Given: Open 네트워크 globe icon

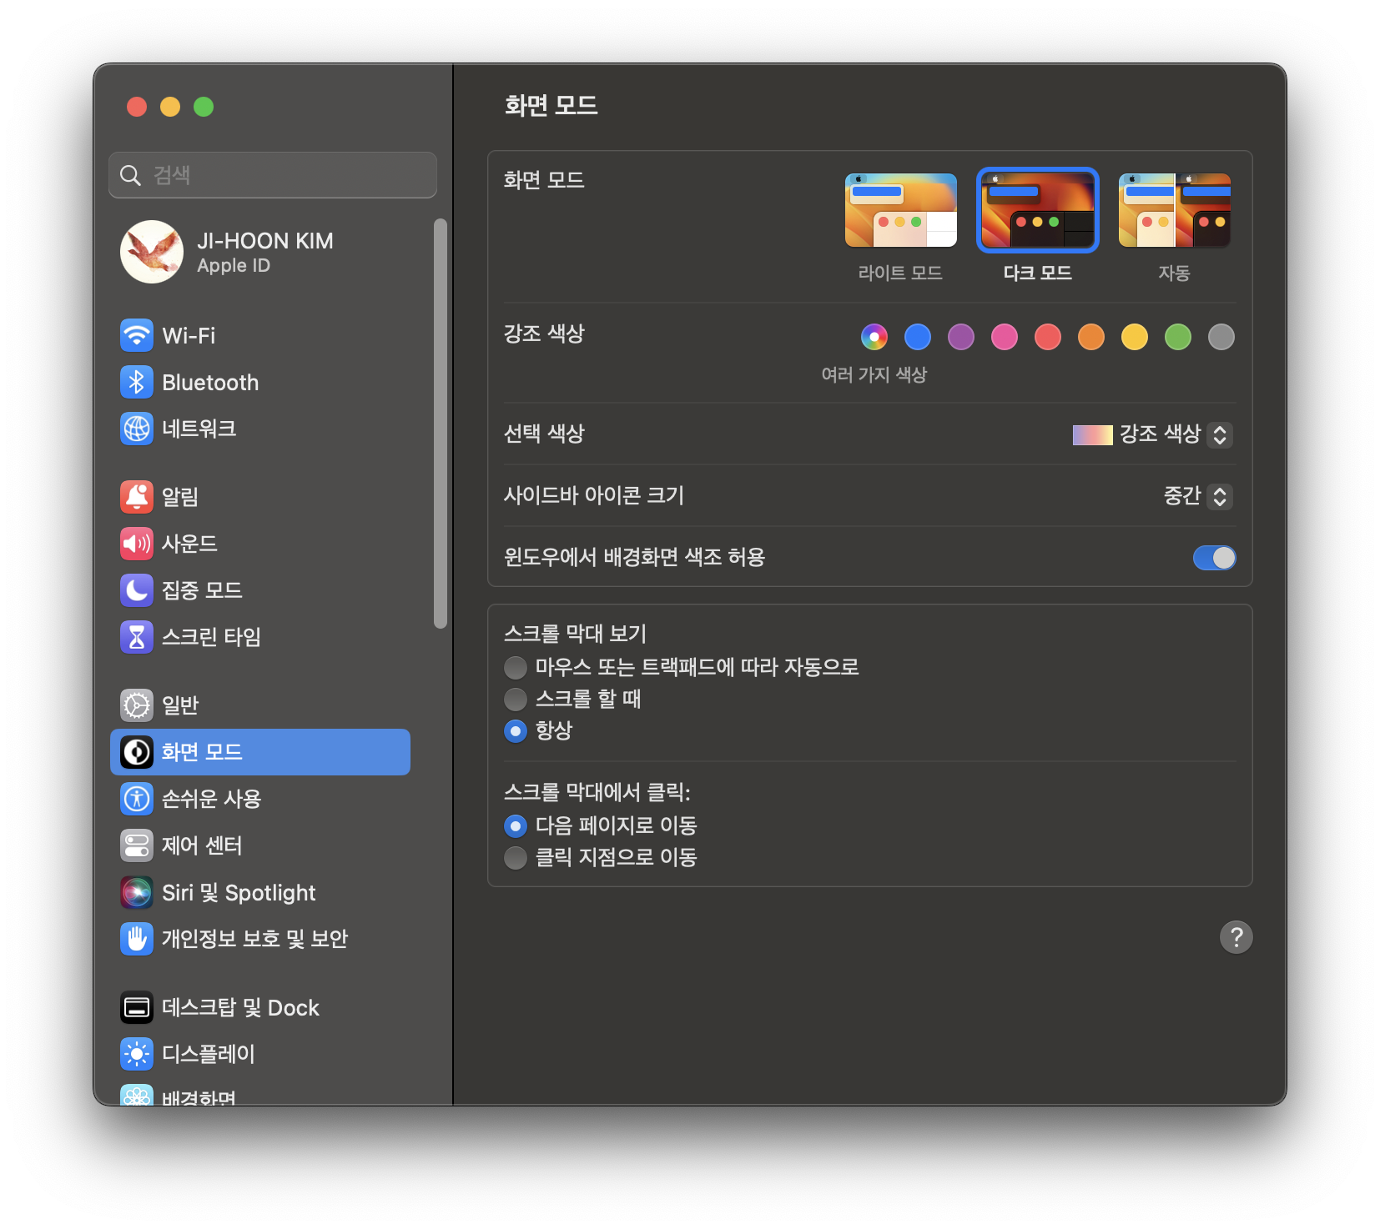Looking at the screenshot, I should [x=137, y=429].
